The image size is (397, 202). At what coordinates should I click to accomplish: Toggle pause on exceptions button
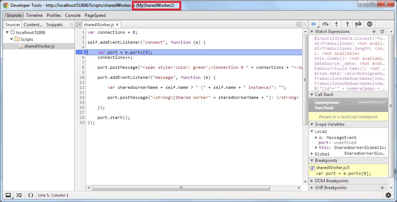pos(370,24)
